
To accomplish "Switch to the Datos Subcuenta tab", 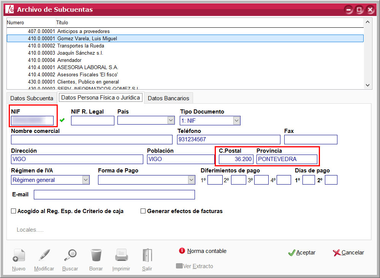I will tap(32, 98).
